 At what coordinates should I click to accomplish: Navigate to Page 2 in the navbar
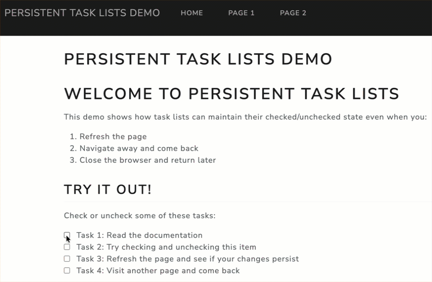(293, 13)
